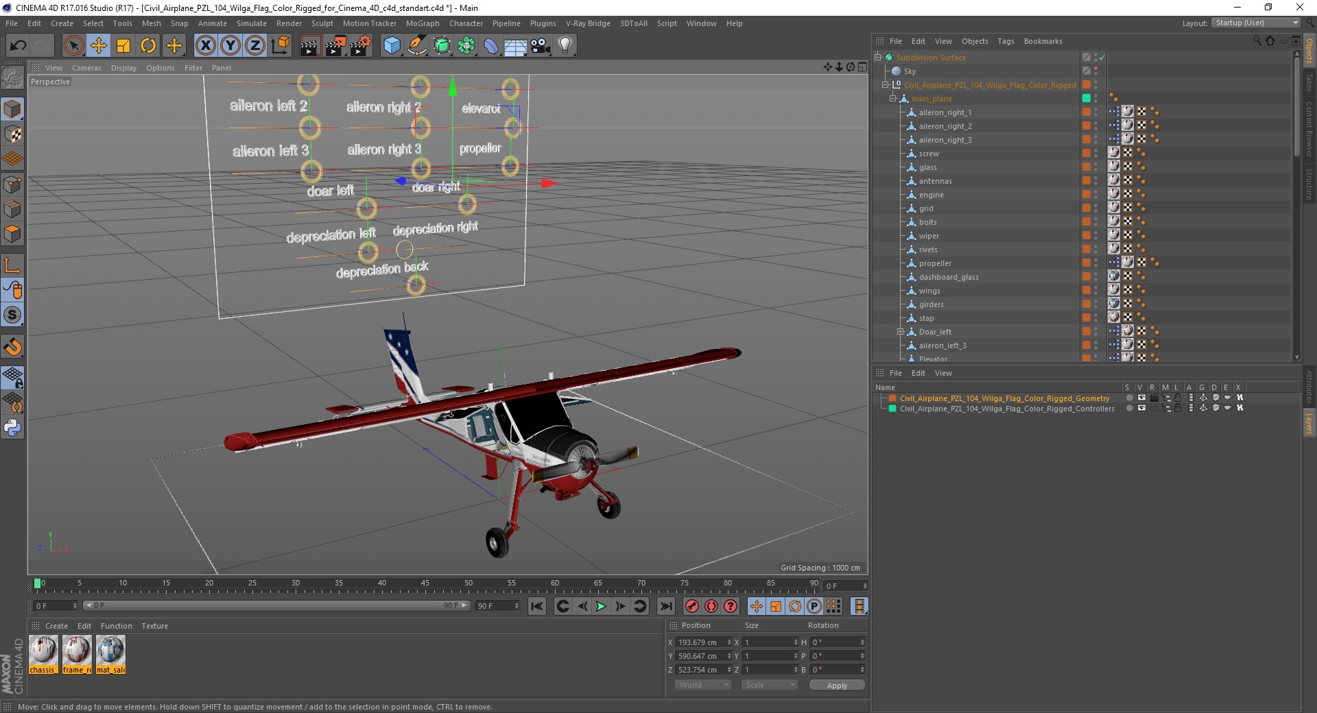Toggle Controllers layer lock icon
The image size is (1317, 713).
click(1178, 408)
